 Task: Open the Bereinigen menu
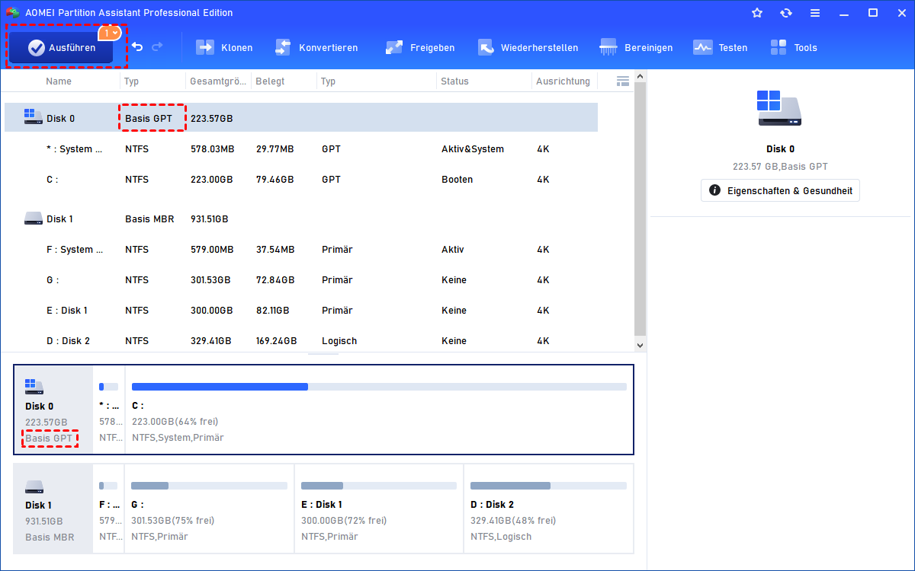click(636, 47)
